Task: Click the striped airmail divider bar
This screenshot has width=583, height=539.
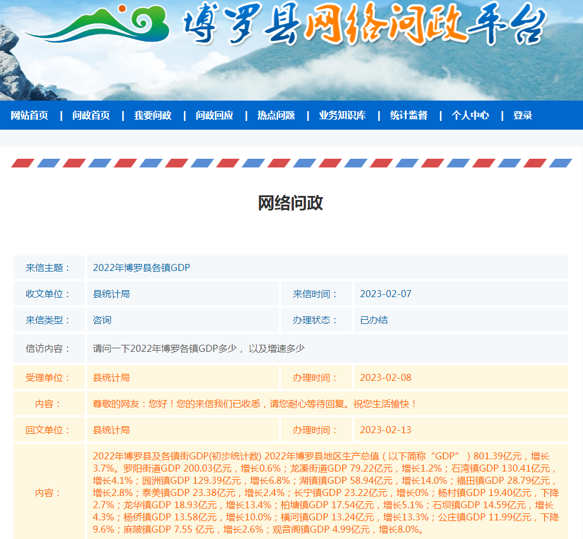Action: click(291, 163)
